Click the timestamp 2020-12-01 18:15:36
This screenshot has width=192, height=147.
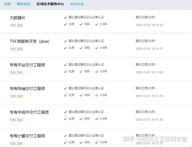[x=149, y=25]
